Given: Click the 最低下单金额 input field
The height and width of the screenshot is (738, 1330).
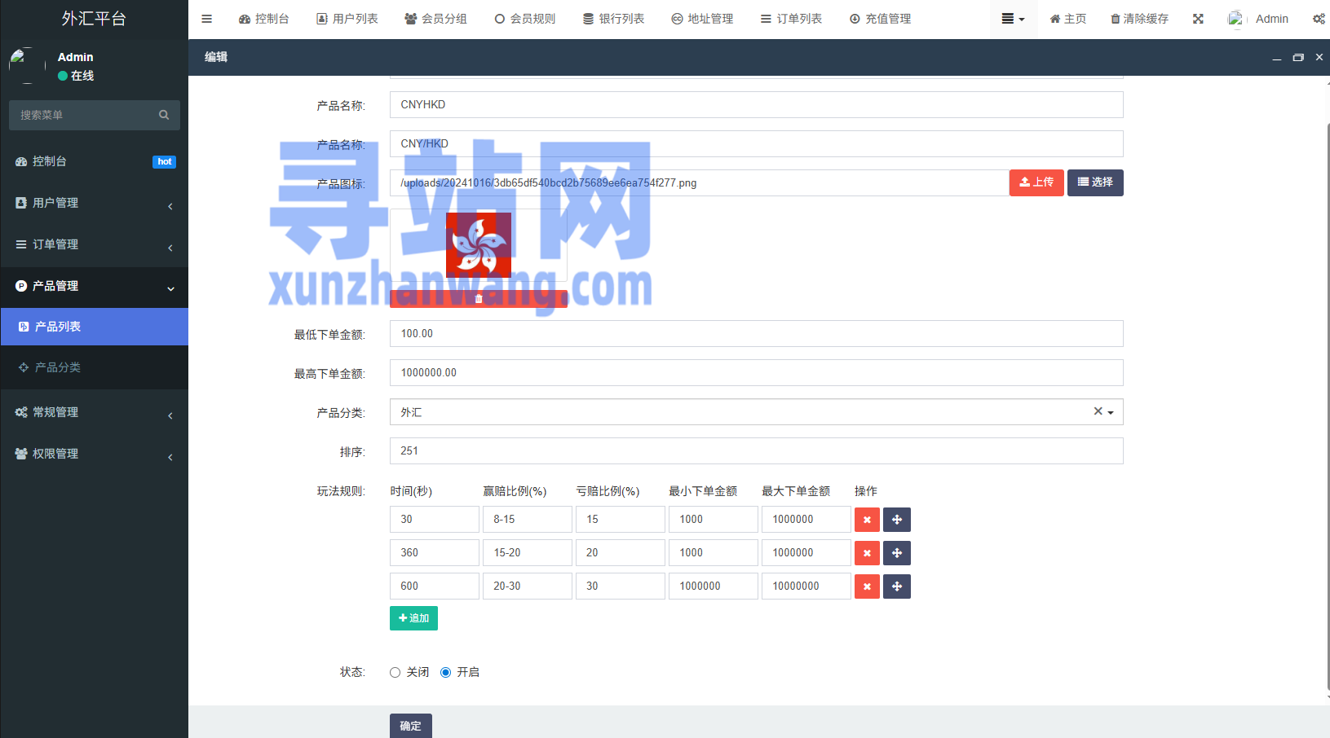Looking at the screenshot, I should point(756,334).
